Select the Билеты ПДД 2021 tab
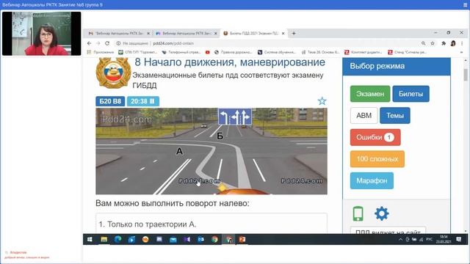This screenshot has width=470, height=264. (x=253, y=33)
